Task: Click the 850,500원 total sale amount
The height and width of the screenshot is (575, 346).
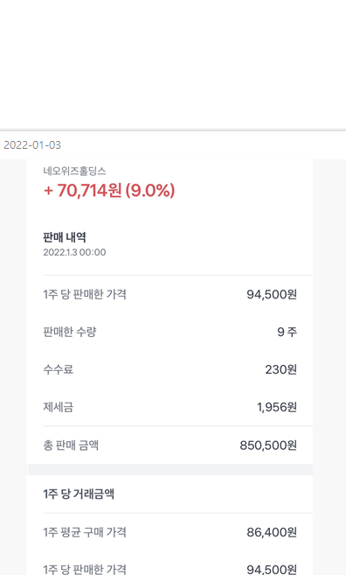Action: point(268,445)
